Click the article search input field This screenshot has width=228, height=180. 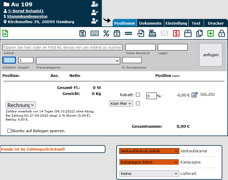click(x=63, y=47)
